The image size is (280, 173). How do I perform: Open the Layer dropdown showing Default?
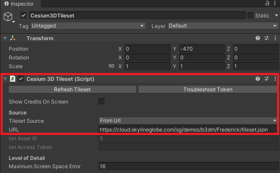pos(223,26)
